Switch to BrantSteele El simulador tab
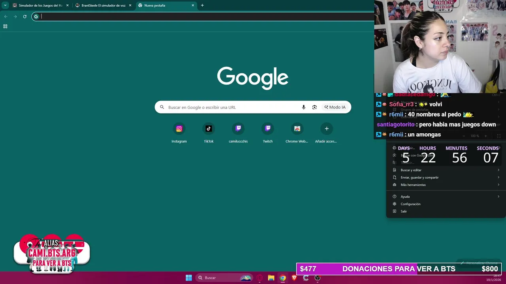This screenshot has width=506, height=284. [x=104, y=6]
